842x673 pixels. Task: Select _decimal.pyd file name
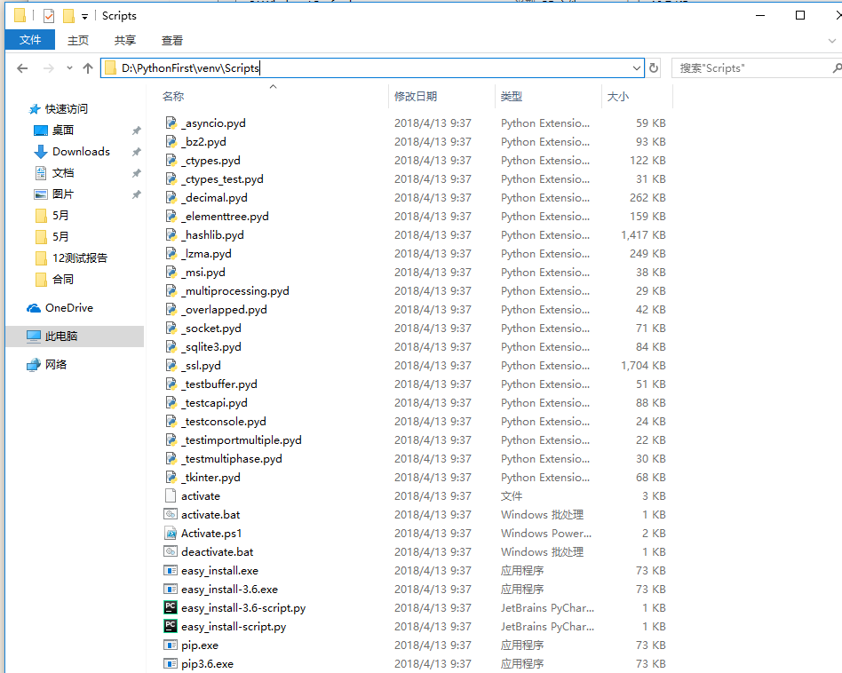pyautogui.click(x=214, y=197)
